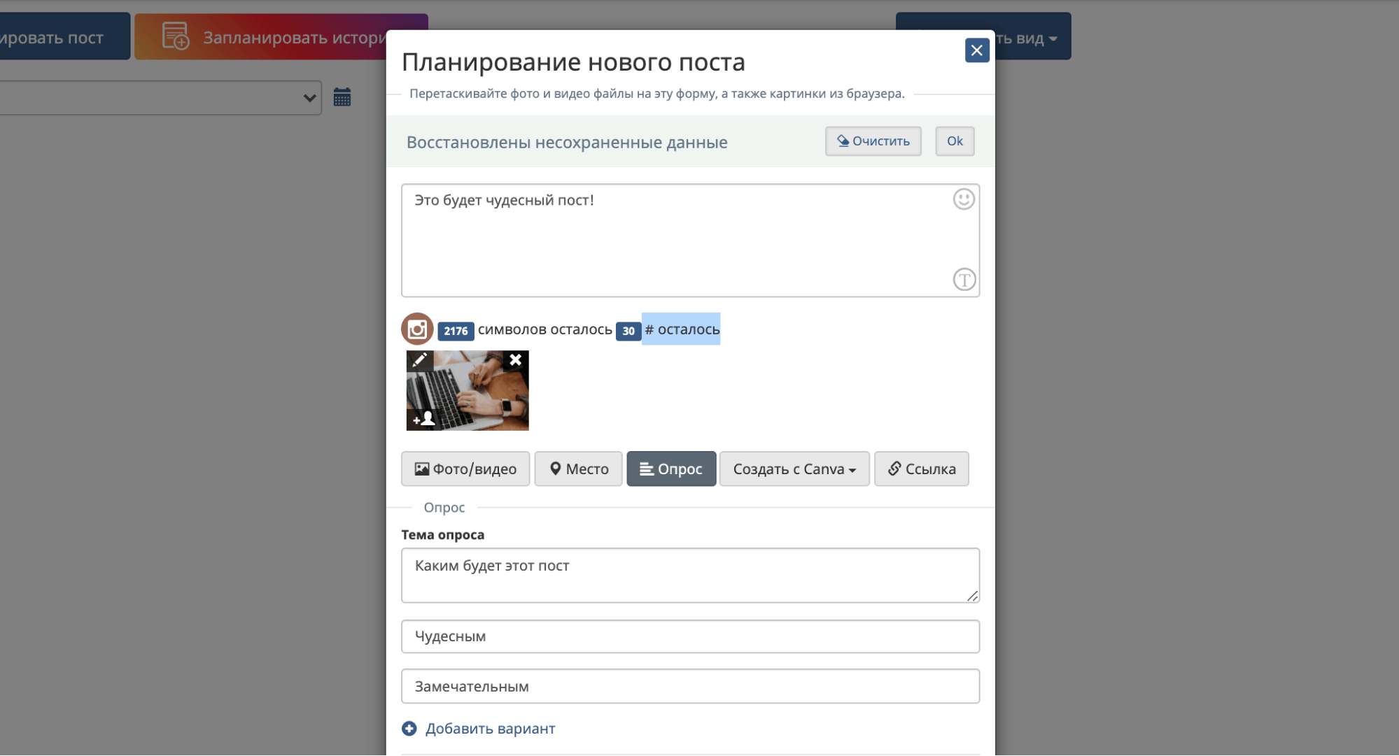The width and height of the screenshot is (1399, 756).
Task: Edit the attached image with pencil icon
Action: point(419,360)
